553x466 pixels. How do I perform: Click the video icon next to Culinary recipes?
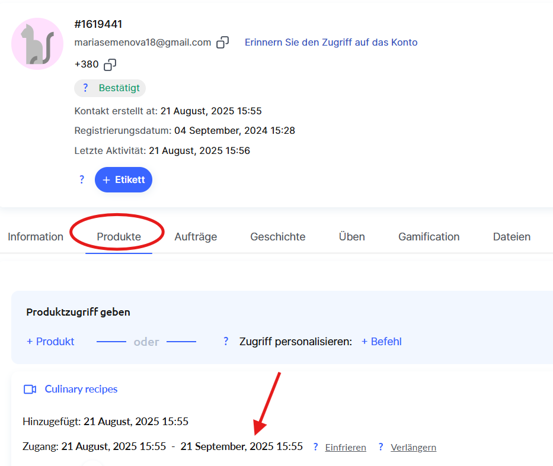click(30, 389)
